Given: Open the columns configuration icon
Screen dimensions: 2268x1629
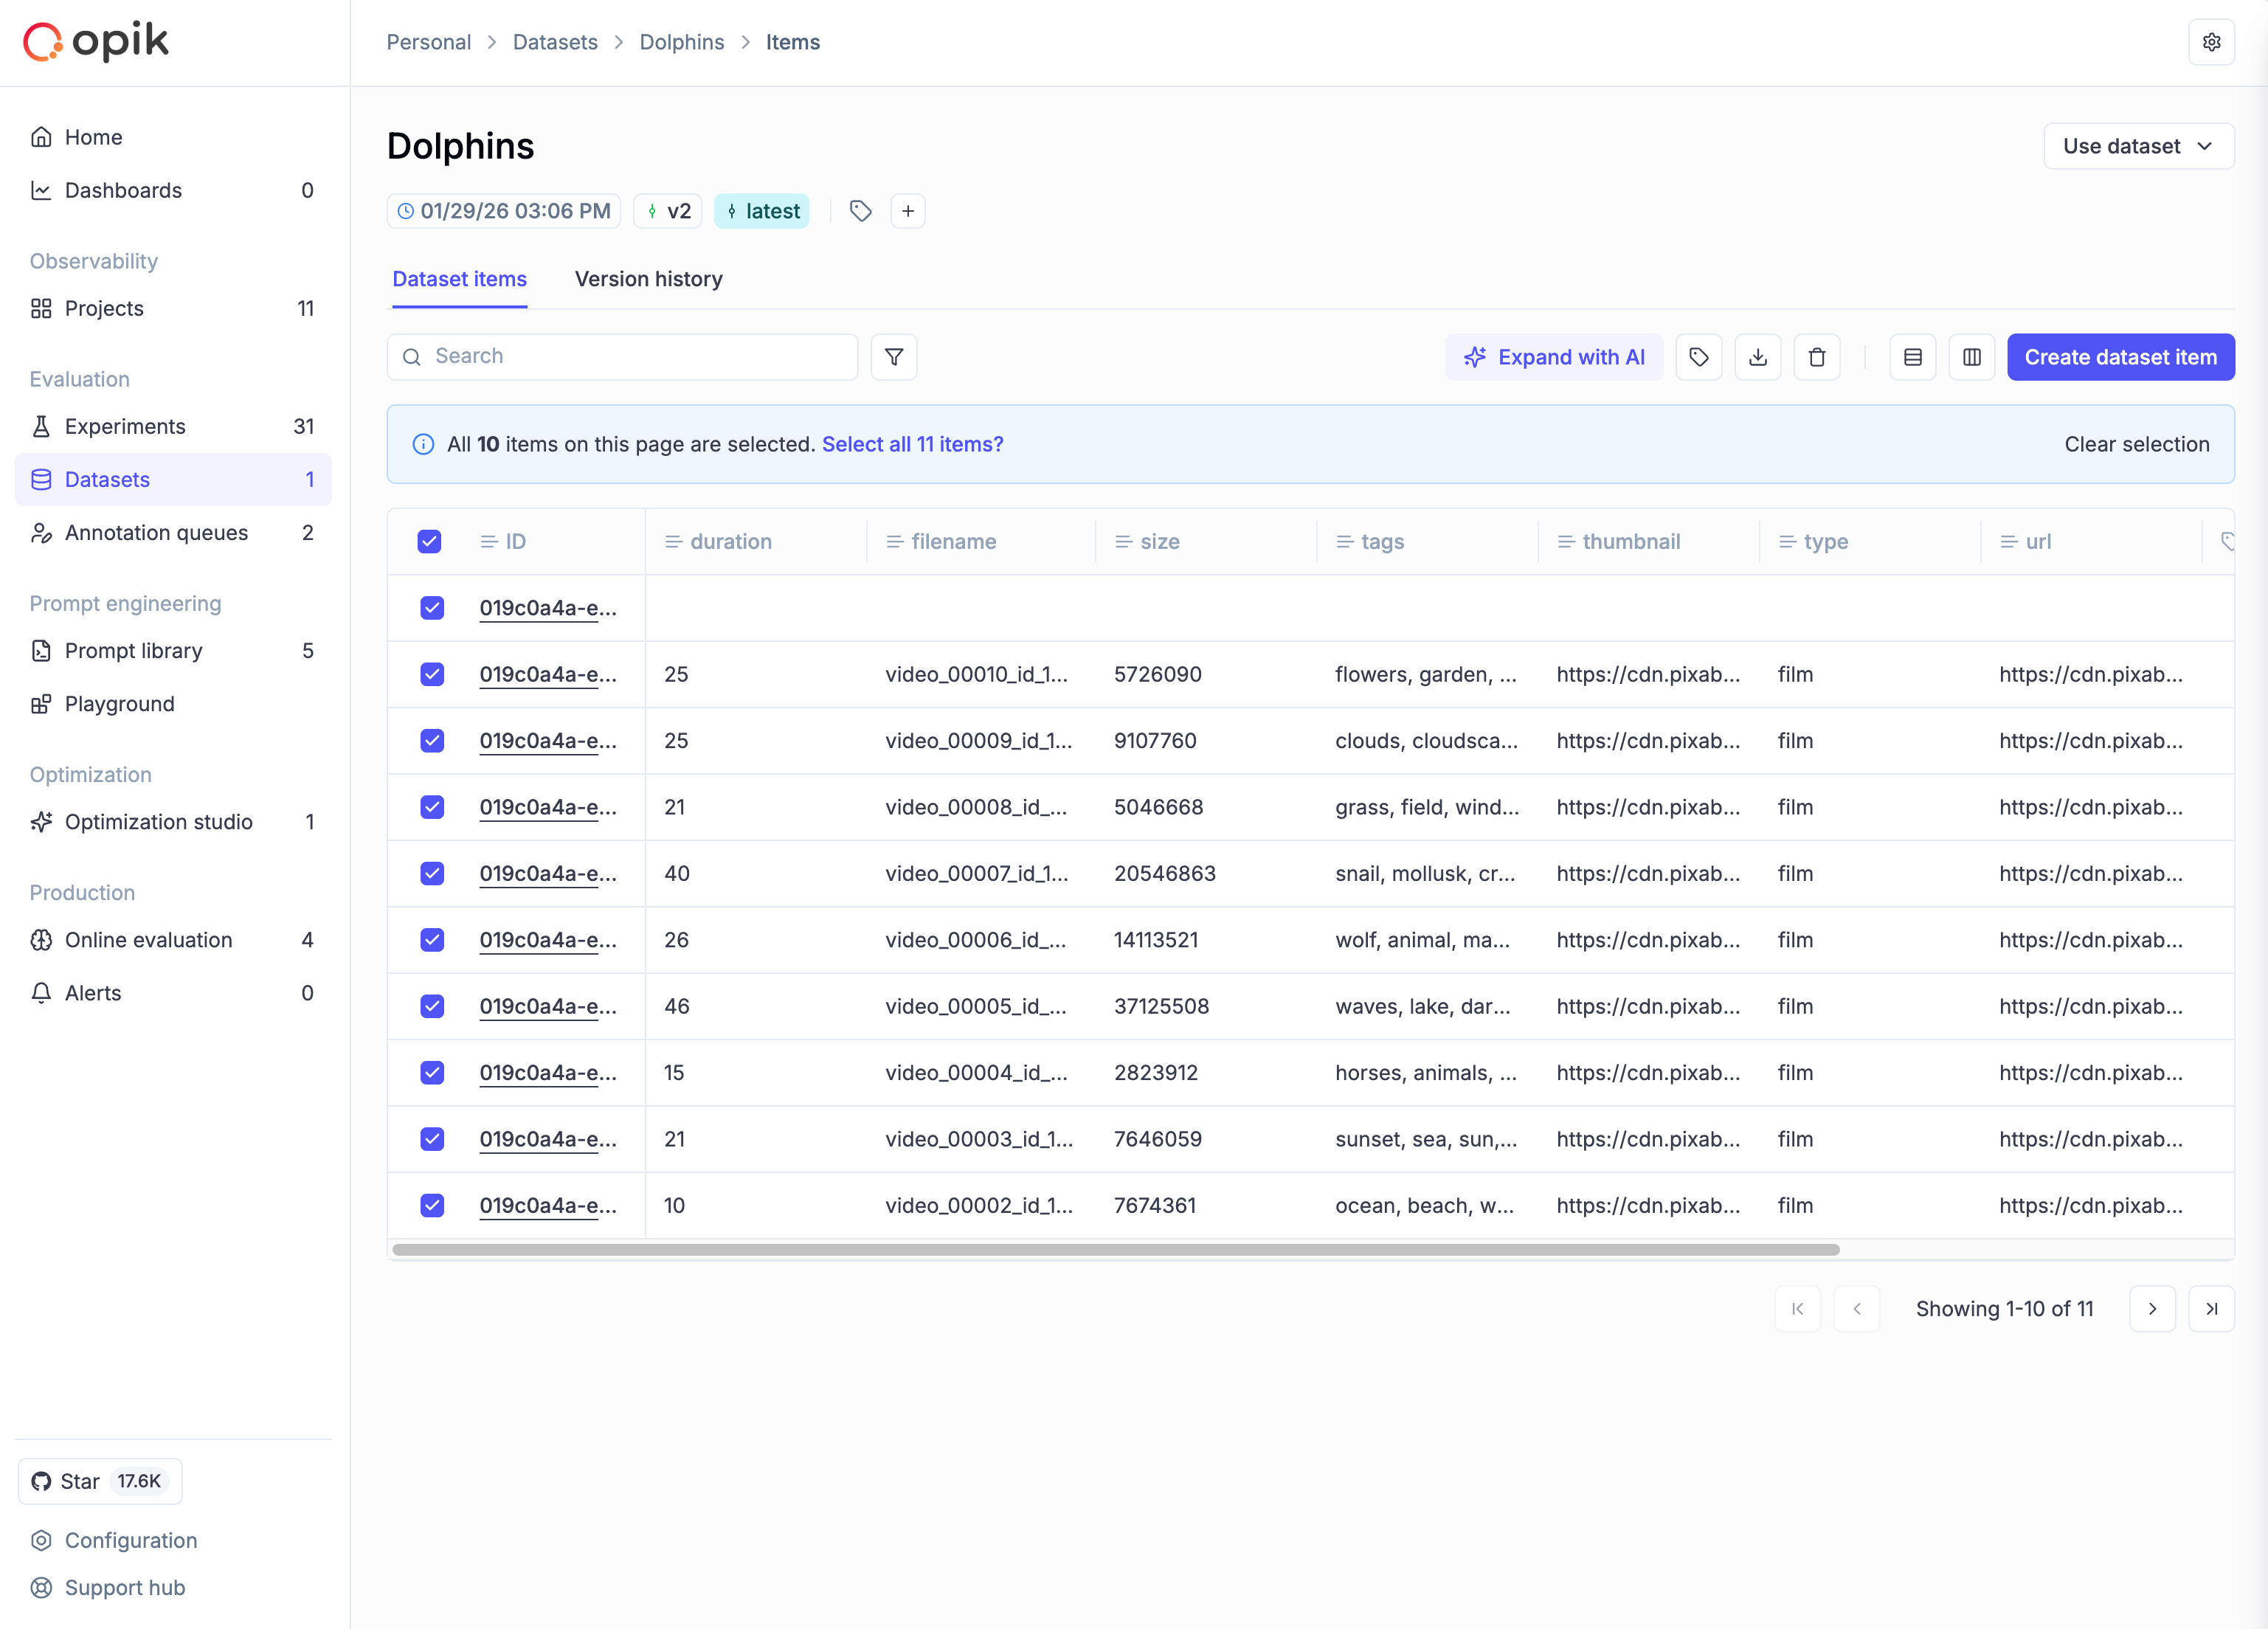Looking at the screenshot, I should (x=1971, y=357).
